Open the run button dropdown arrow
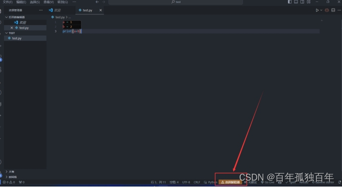The image size is (342, 187). click(x=321, y=10)
